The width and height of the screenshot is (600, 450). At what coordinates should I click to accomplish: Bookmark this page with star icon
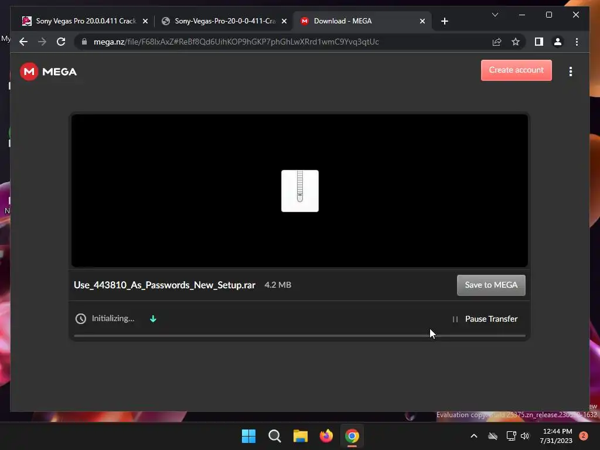click(516, 42)
